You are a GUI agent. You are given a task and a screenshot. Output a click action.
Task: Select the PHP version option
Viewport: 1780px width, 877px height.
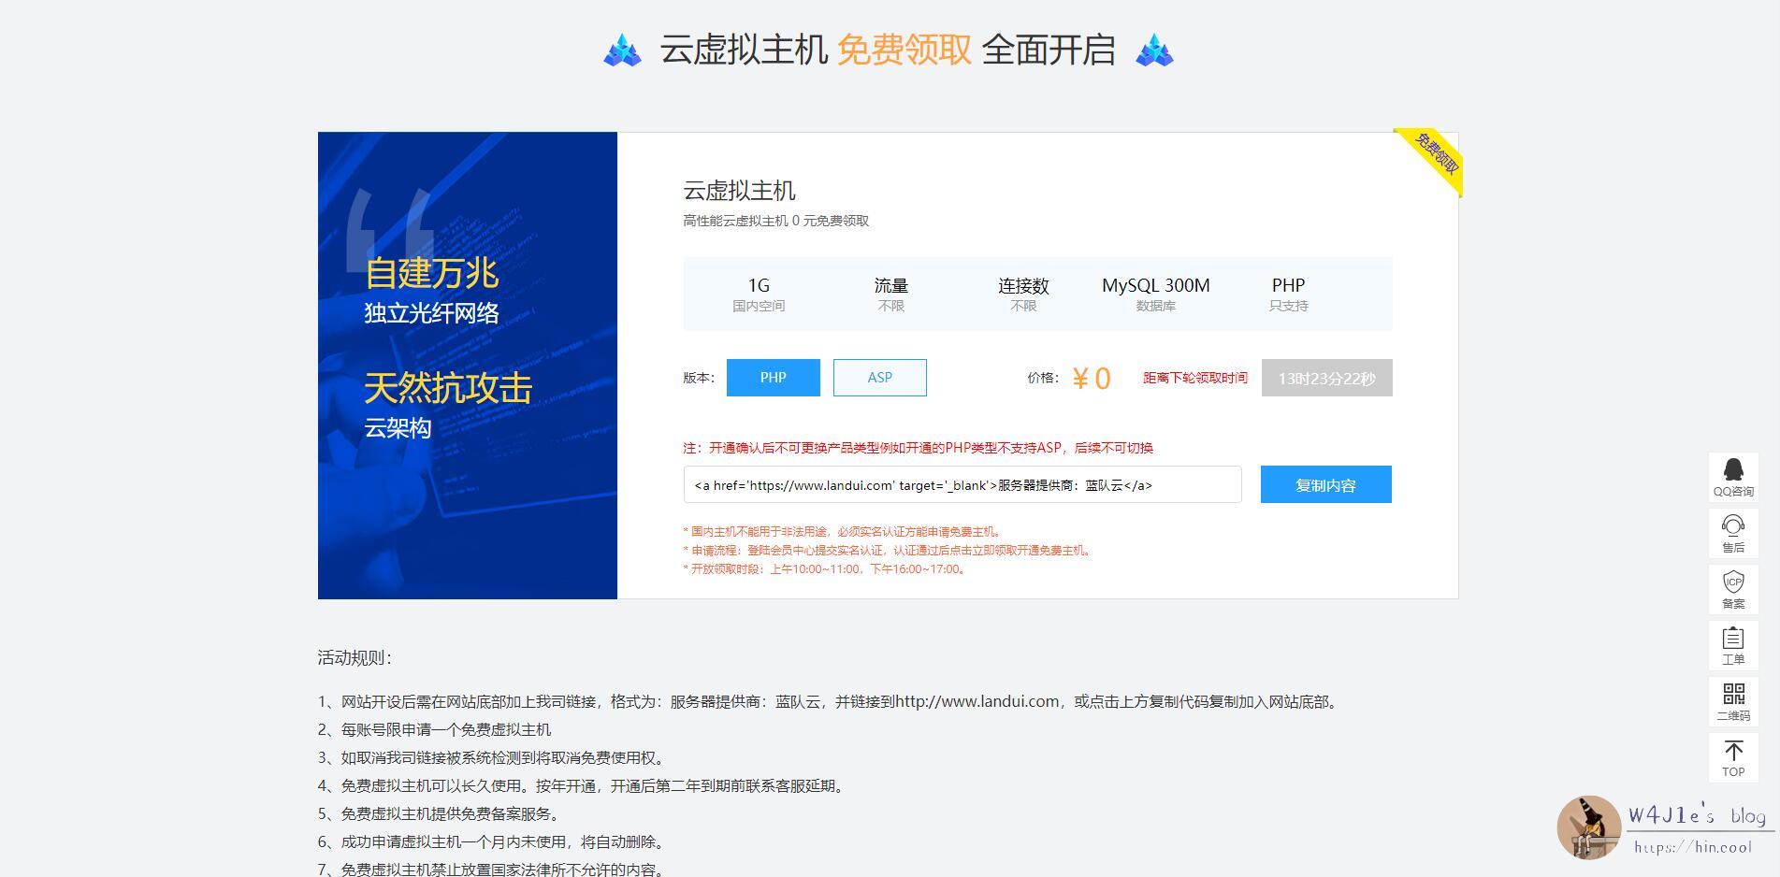tap(773, 378)
